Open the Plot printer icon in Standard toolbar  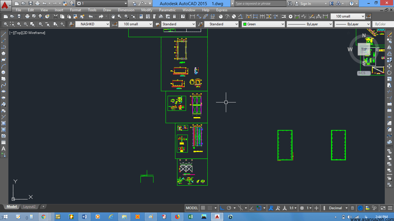pos(27,16)
